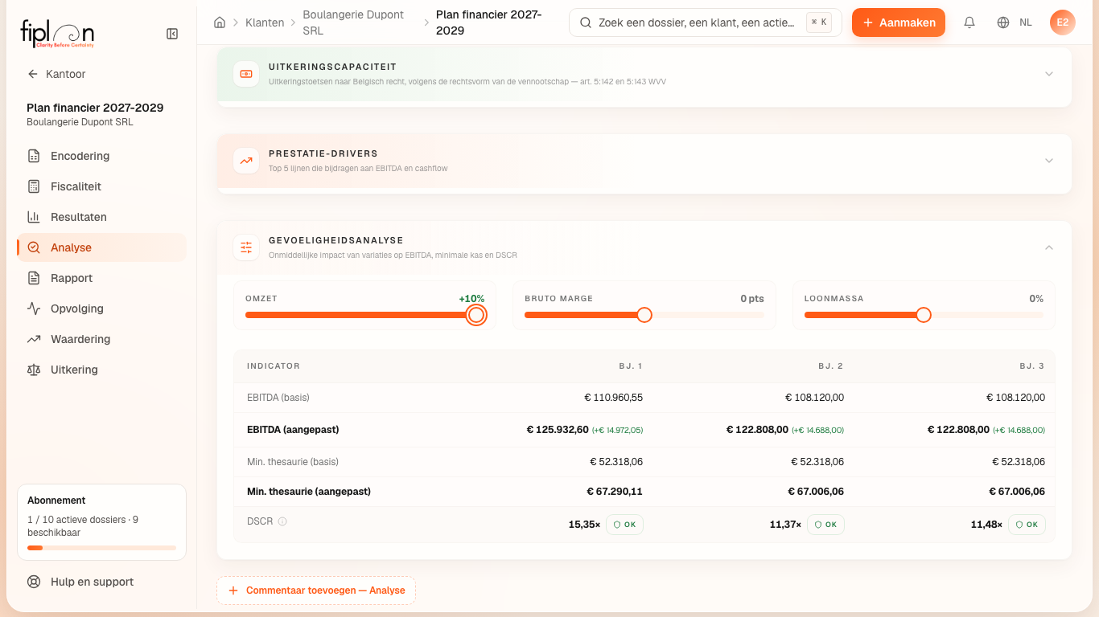Click the Prestatie-drivers trend icon

[246, 161]
